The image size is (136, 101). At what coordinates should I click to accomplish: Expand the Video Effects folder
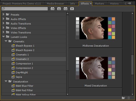[3, 28]
